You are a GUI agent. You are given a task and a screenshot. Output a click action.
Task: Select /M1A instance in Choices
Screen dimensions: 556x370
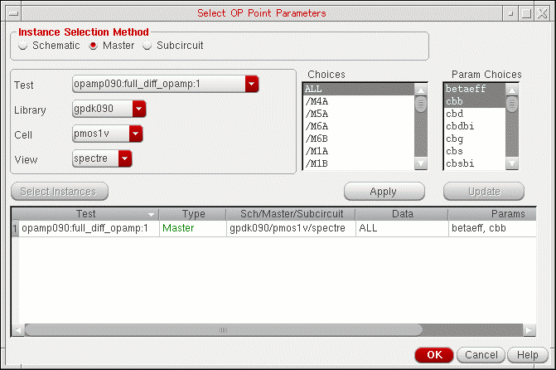point(356,151)
